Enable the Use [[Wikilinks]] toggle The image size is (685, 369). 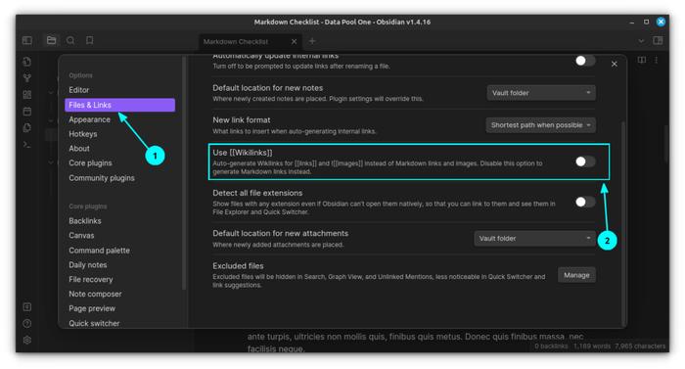click(x=585, y=161)
